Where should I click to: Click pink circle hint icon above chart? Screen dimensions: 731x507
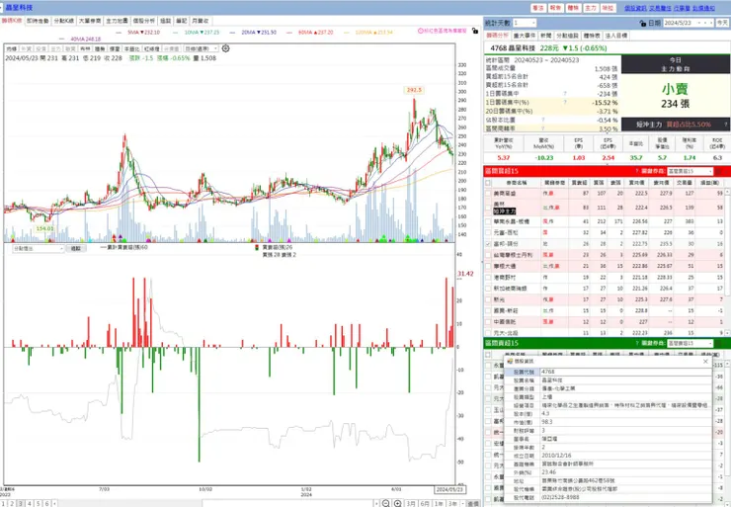click(x=421, y=31)
